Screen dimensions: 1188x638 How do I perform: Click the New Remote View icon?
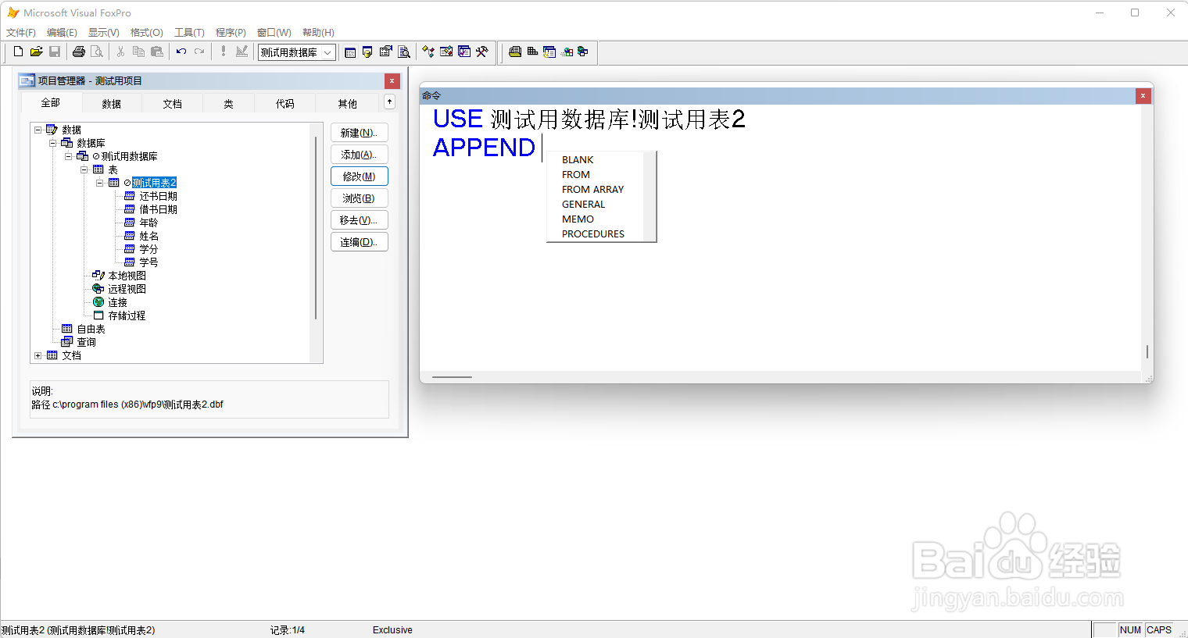tap(549, 52)
